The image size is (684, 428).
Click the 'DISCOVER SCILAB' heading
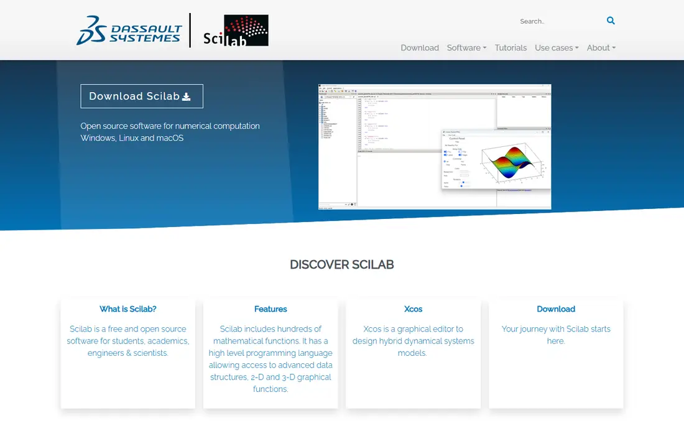click(342, 264)
